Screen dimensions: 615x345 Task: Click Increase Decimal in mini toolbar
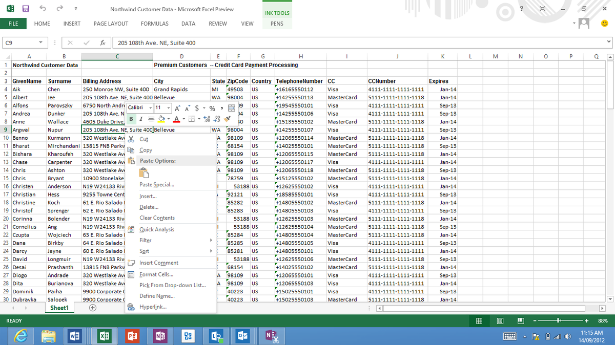[206, 119]
